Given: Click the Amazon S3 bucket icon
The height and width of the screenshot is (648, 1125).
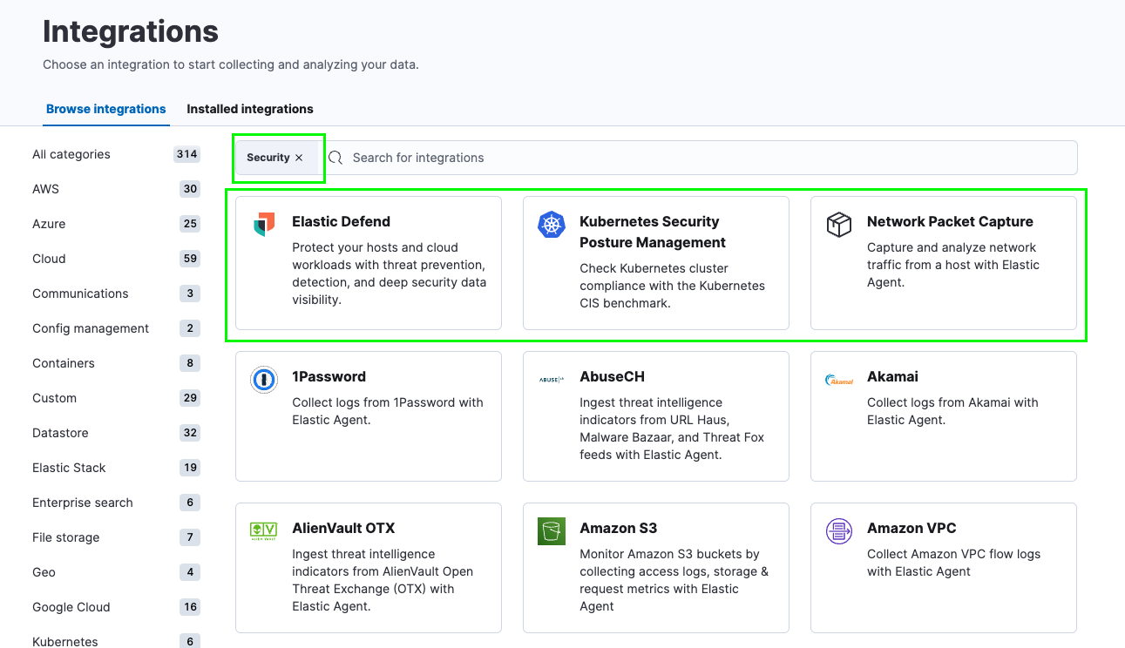Looking at the screenshot, I should coord(552,530).
